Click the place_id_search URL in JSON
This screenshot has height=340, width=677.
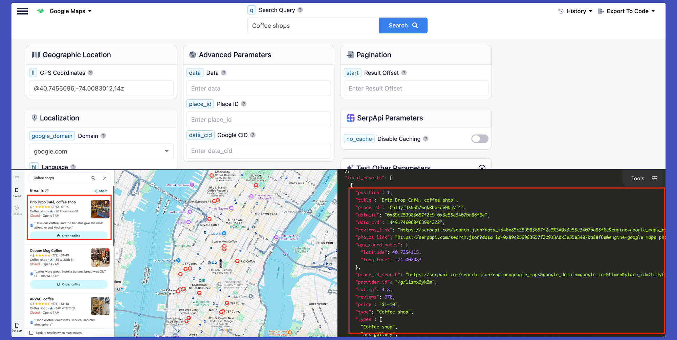(x=536, y=274)
